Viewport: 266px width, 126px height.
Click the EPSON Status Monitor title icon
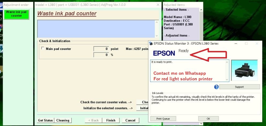pyautogui.click(x=151, y=44)
